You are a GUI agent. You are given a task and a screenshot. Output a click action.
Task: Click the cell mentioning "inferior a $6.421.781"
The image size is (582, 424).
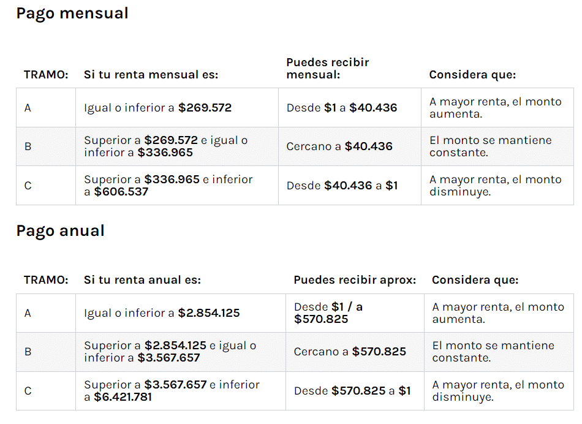click(172, 391)
